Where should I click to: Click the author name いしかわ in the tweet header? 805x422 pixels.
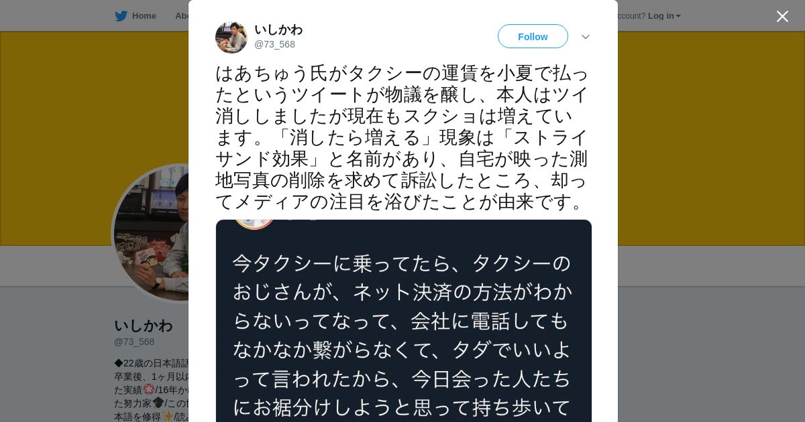(x=278, y=29)
